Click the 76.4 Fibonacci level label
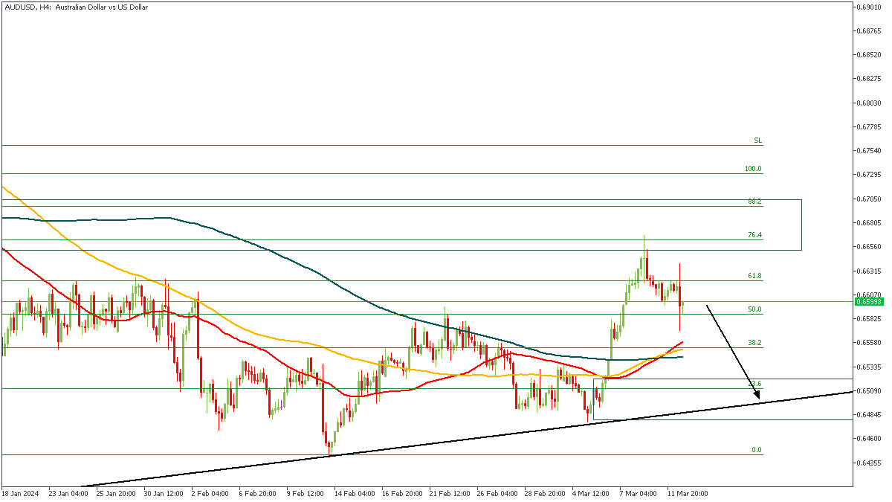Viewport: 892px width, 502px height. (x=754, y=235)
